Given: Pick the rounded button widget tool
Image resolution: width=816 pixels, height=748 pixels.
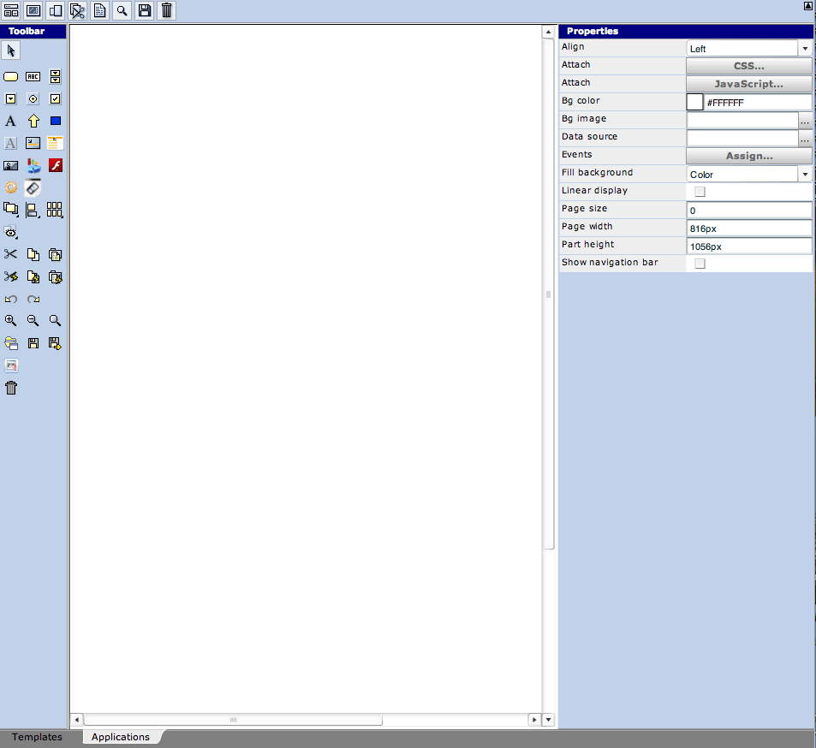Looking at the screenshot, I should pyautogui.click(x=11, y=77).
